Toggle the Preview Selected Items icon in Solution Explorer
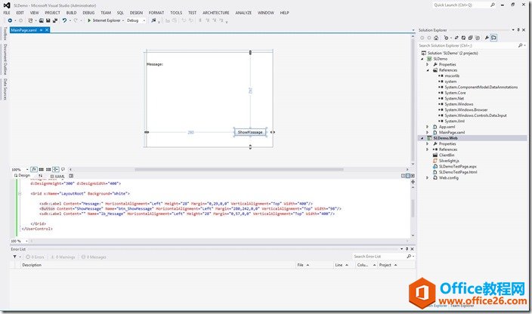This screenshot has height=314, width=532. point(493,38)
